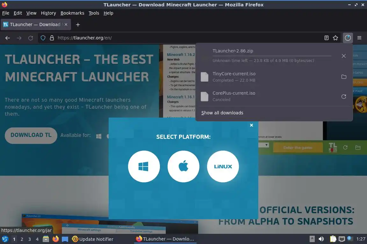Open a new tab with plus button
The image size is (367, 244).
[78, 24]
